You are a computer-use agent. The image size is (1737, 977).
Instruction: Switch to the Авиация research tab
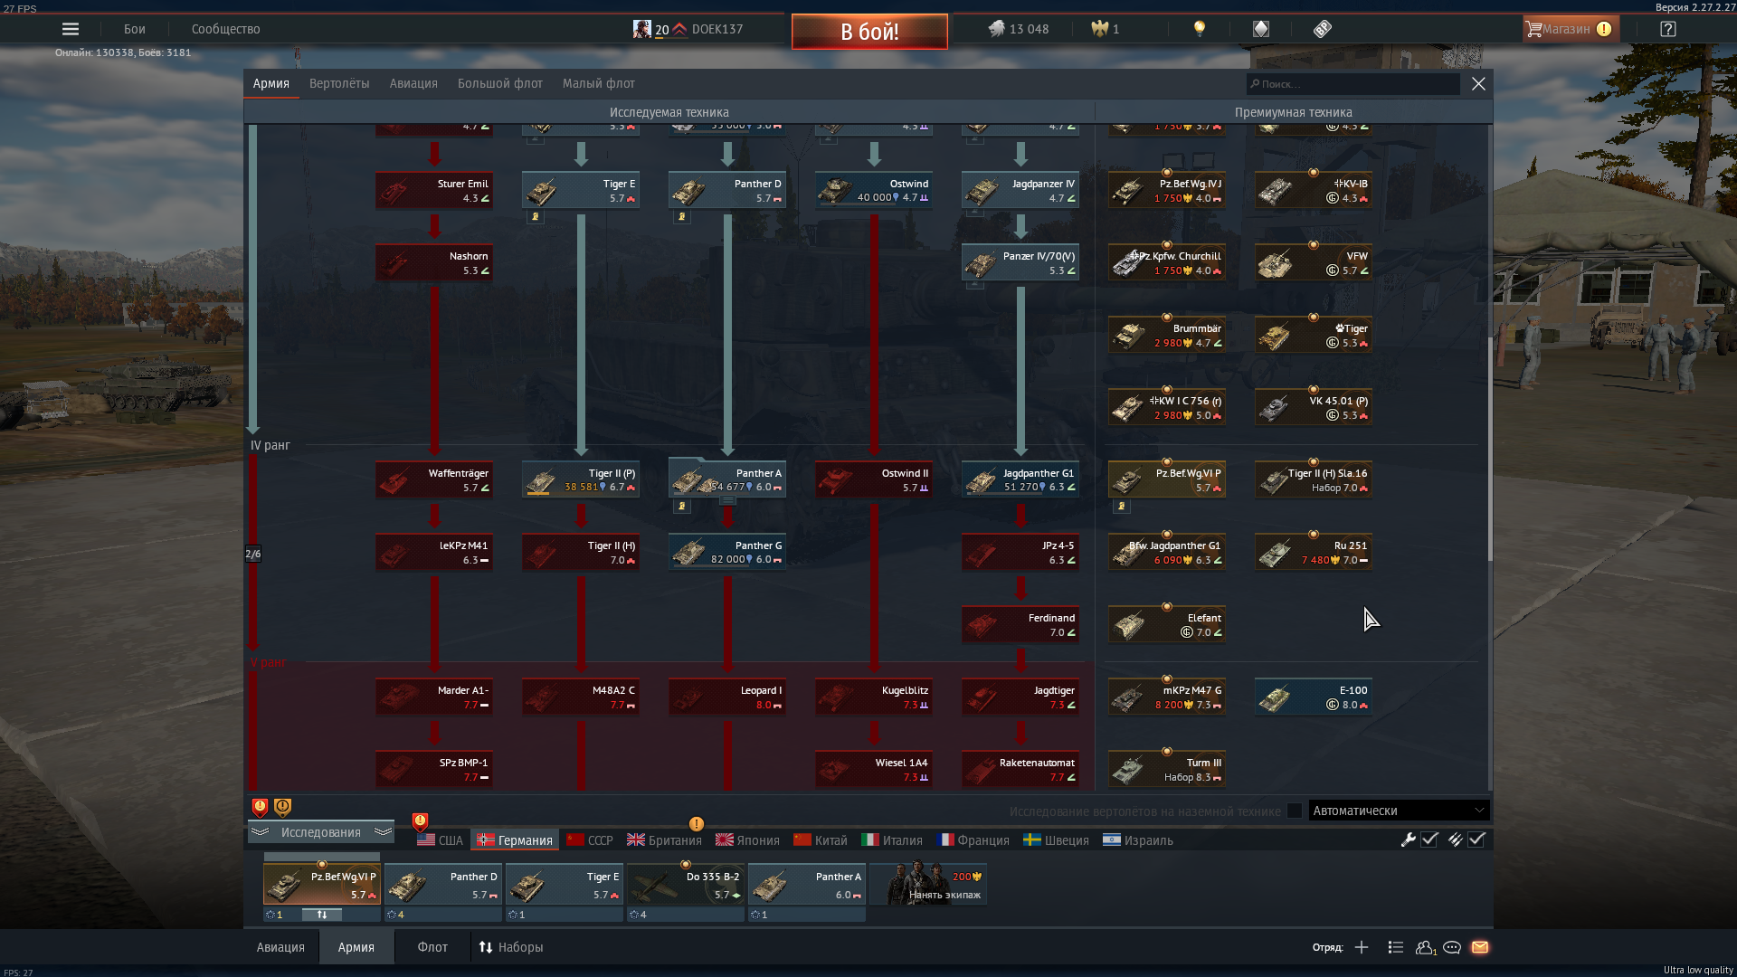(x=413, y=83)
